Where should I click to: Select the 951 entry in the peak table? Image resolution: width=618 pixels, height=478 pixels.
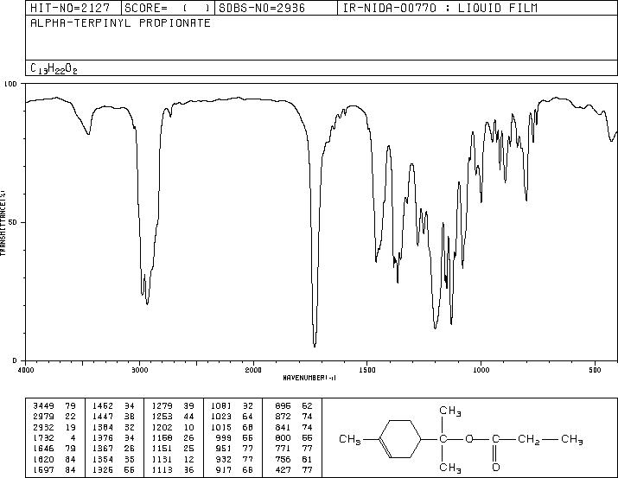coord(224,449)
